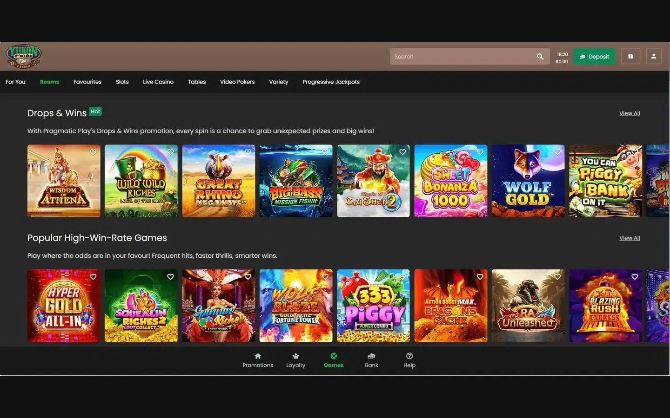Open the user account profile icon
The image size is (670, 418).
click(x=653, y=56)
